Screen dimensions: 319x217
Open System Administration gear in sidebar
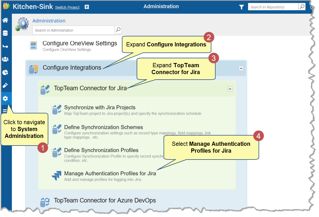[5, 98]
